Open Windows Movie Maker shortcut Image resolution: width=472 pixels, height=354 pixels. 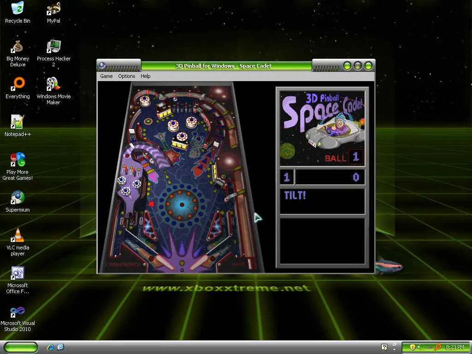tap(53, 91)
